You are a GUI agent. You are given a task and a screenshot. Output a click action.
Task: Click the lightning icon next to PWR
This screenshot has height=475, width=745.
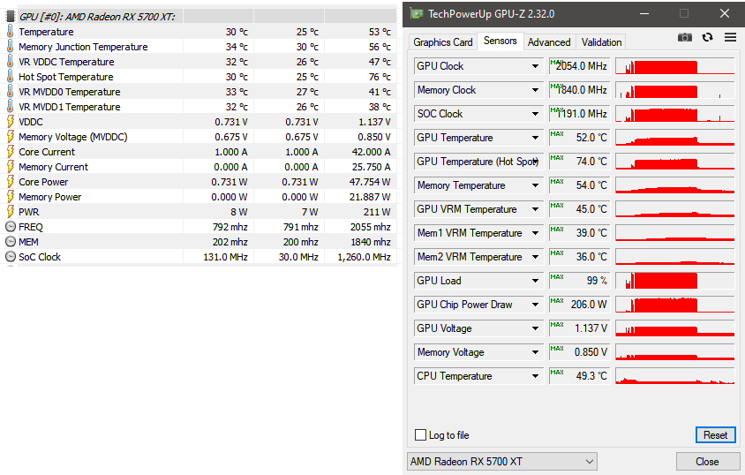pos(11,212)
